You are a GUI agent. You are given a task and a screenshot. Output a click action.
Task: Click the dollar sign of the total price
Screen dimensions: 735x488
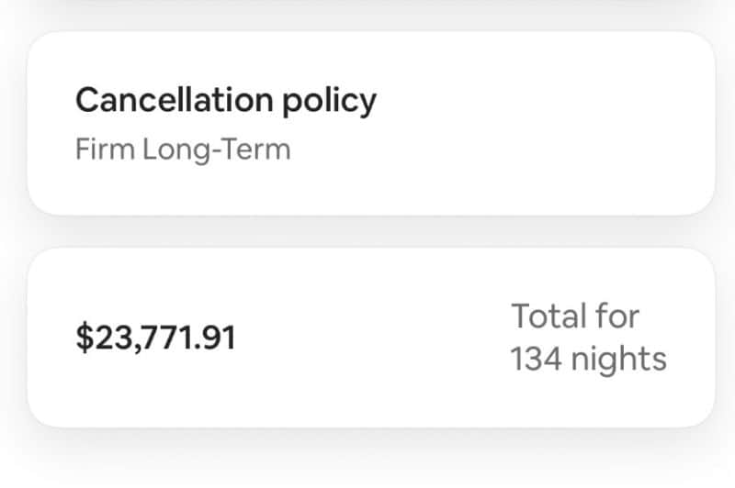[x=83, y=338]
